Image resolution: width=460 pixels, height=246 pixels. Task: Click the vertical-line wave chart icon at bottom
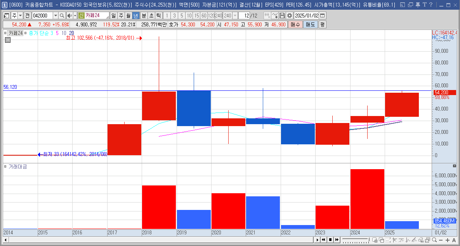tap(408, 240)
